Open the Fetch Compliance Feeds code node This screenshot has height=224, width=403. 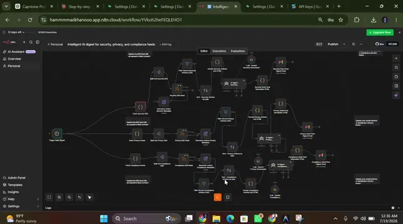coord(135,159)
